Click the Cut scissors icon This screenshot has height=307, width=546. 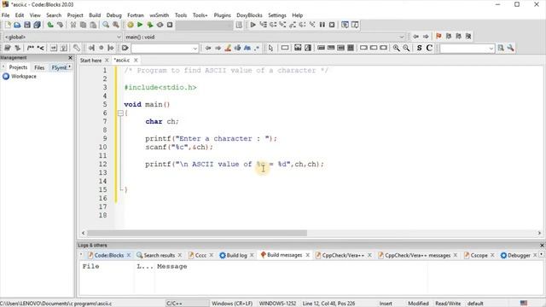[x=73, y=25]
